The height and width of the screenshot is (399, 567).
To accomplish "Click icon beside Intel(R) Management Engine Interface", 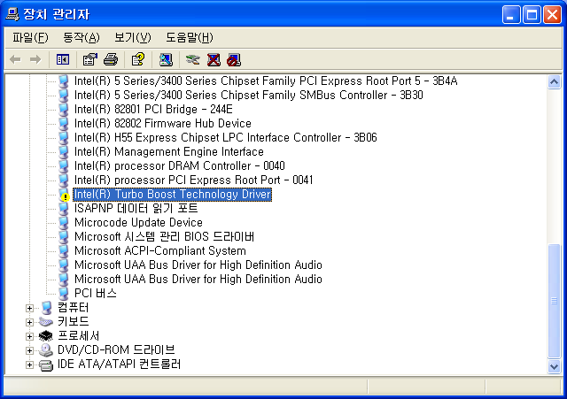I will click(64, 152).
